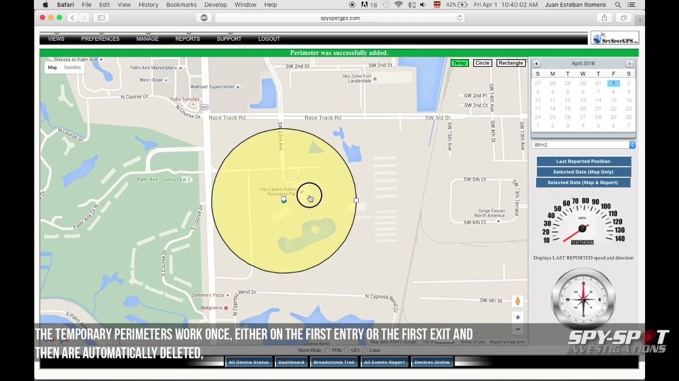Open the REPORTS menu
The image size is (679, 381).
coord(187,39)
